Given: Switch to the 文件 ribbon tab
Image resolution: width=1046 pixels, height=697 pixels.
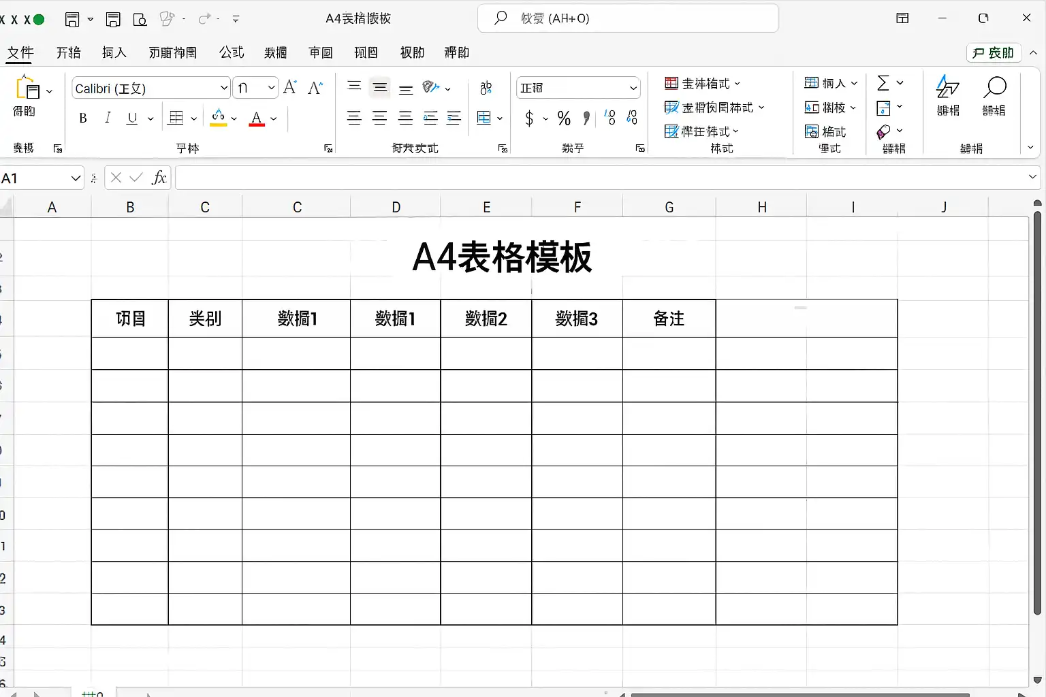Looking at the screenshot, I should [x=20, y=52].
